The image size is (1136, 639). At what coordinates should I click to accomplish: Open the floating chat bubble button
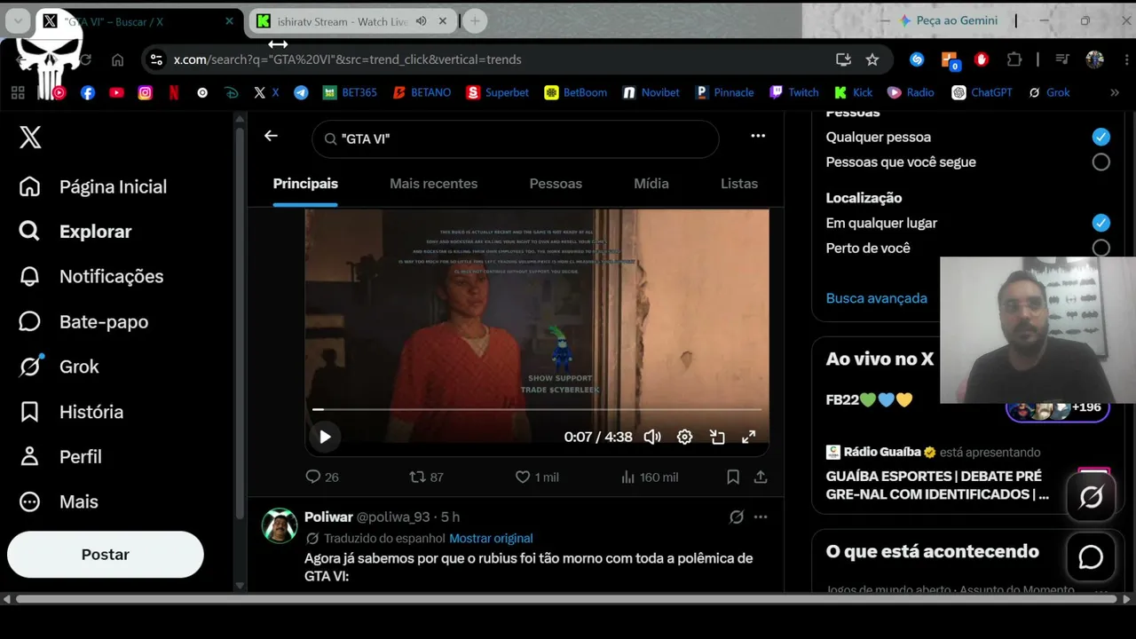pos(1091,557)
